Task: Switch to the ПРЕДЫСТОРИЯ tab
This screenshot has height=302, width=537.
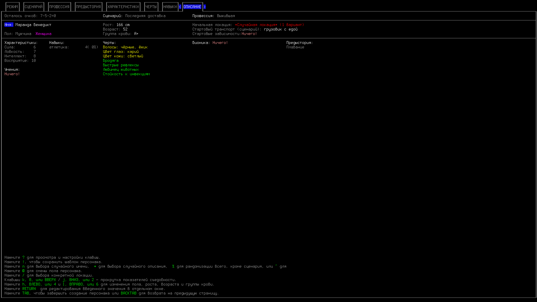Action: tap(88, 6)
